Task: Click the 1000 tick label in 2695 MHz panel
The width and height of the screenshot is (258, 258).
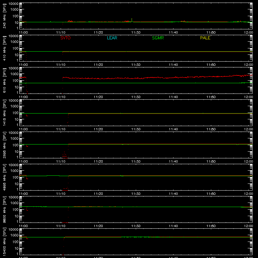Action: 15,139
